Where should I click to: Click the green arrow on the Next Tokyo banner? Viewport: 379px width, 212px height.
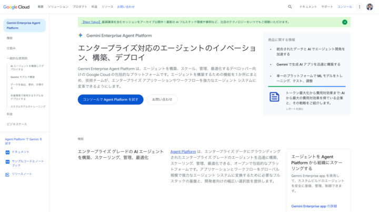[x=345, y=22]
